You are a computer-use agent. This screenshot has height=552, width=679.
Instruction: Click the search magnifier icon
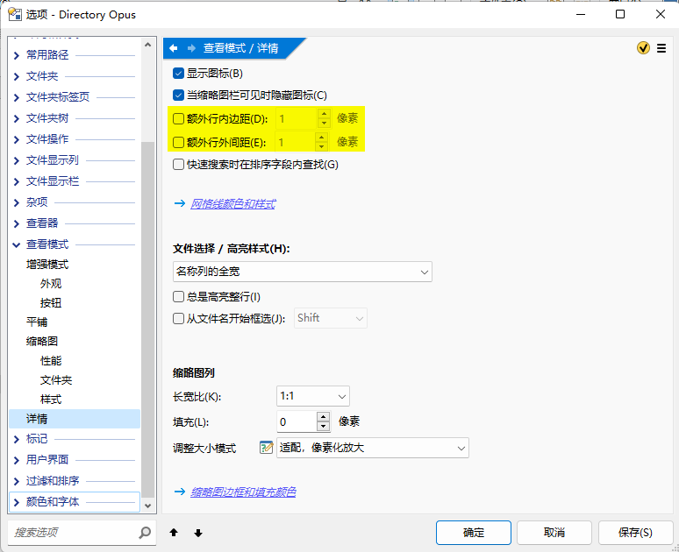pos(145,533)
